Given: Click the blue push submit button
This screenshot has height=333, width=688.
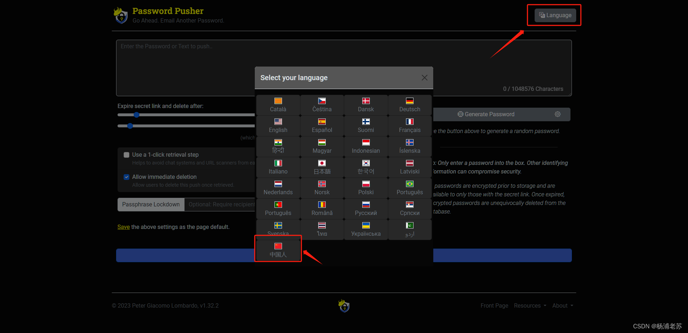Looking at the screenshot, I should point(344,255).
